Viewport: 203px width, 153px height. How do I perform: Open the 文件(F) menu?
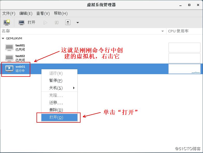pyautogui.click(x=9, y=13)
